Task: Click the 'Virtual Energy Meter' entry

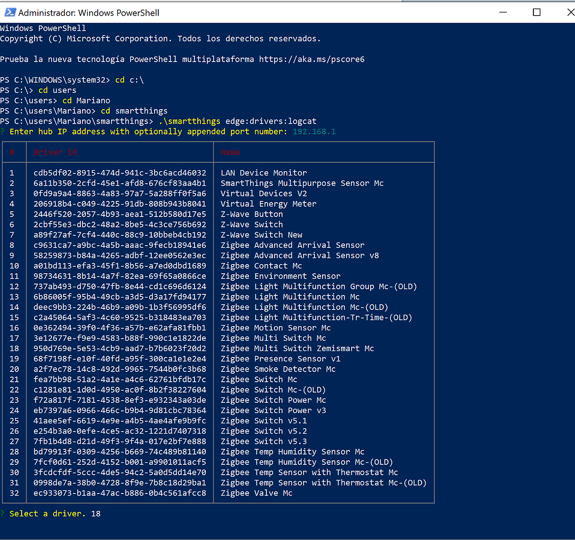Action: pos(269,204)
